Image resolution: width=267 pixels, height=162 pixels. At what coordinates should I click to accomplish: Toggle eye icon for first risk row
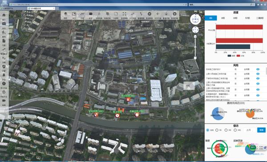[258, 69]
